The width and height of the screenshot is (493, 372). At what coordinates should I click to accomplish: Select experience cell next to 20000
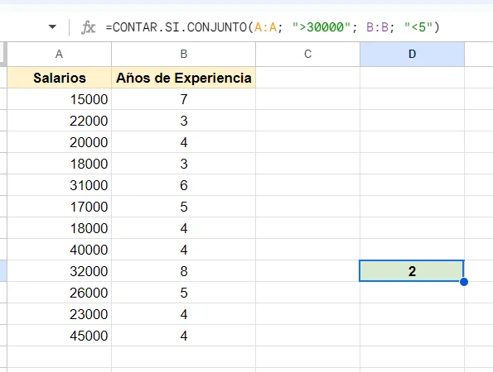(184, 142)
